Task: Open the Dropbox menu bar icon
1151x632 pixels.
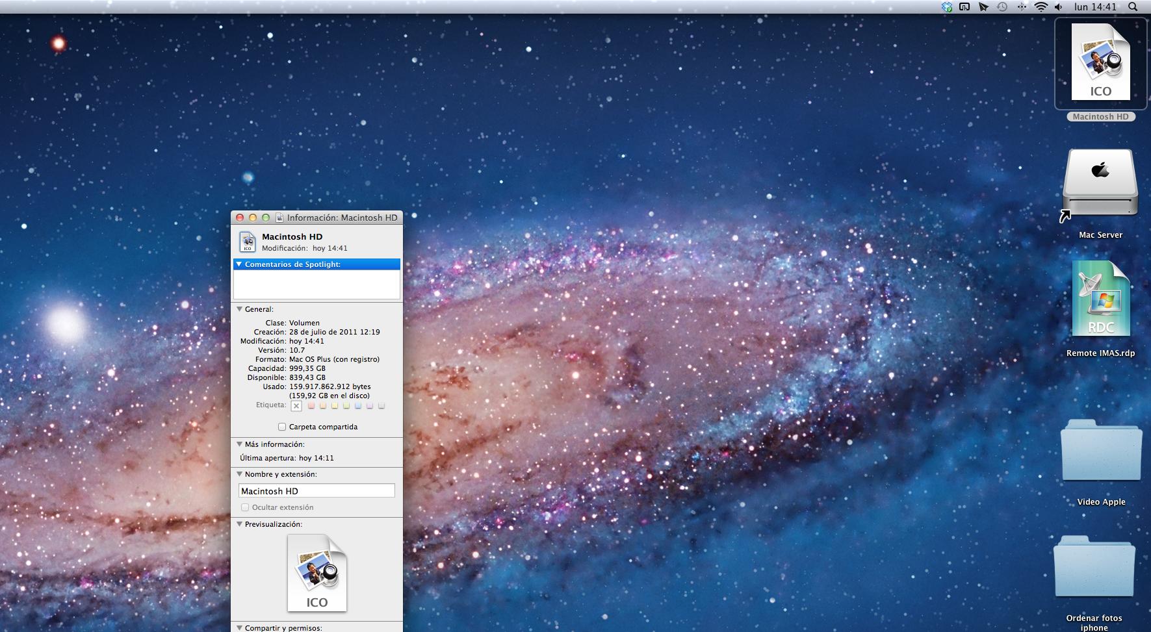Action: coord(947,7)
